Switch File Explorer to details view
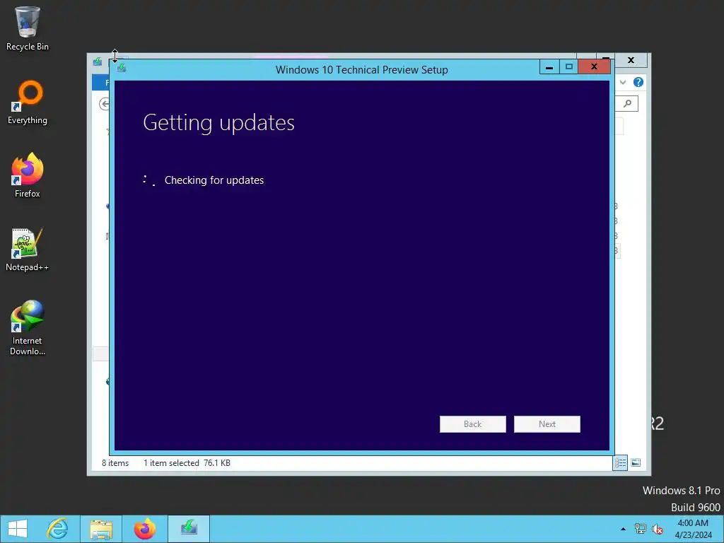Image resolution: width=724 pixels, height=543 pixels. (x=620, y=462)
